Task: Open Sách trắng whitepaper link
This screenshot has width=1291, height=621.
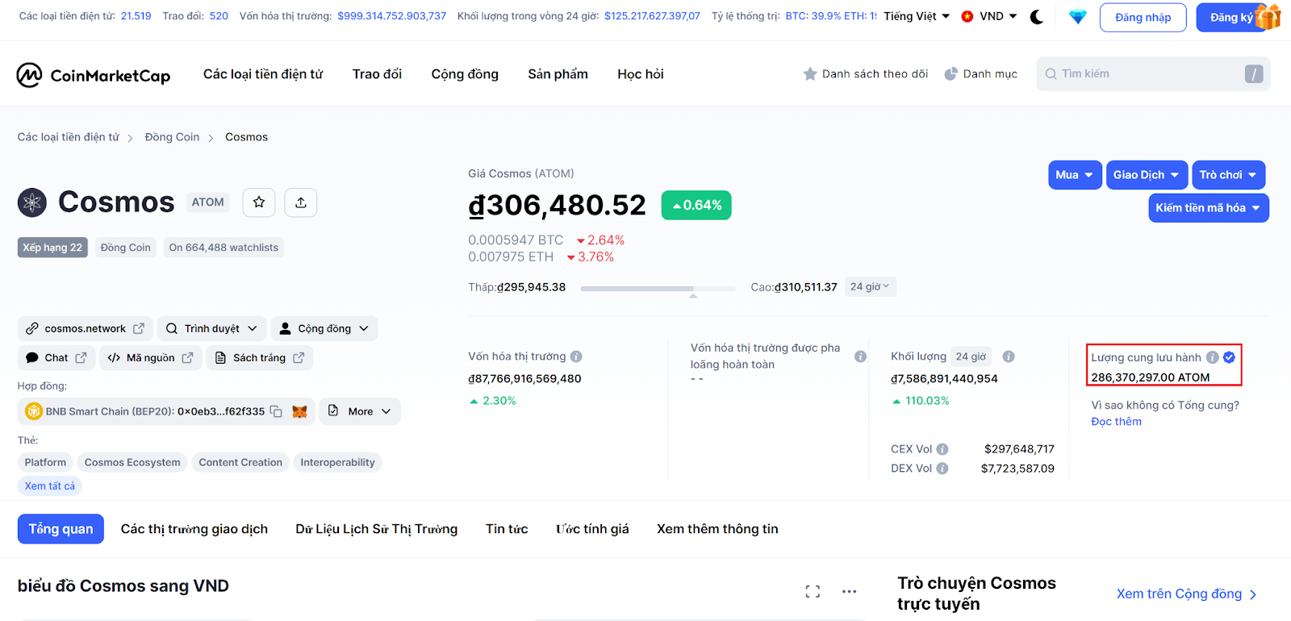Action: tap(260, 358)
